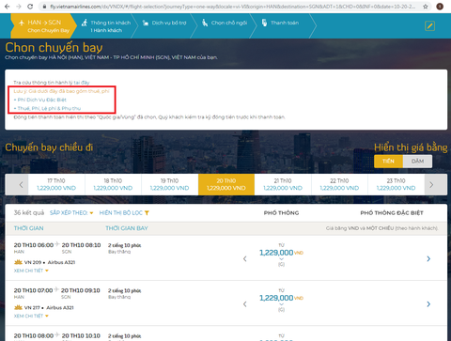The image size is (451, 341).
Task: Expand fare chevron under 06:00 flight price
Action: tap(281, 259)
